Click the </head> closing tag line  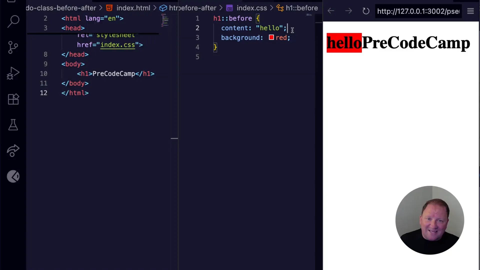coord(75,54)
